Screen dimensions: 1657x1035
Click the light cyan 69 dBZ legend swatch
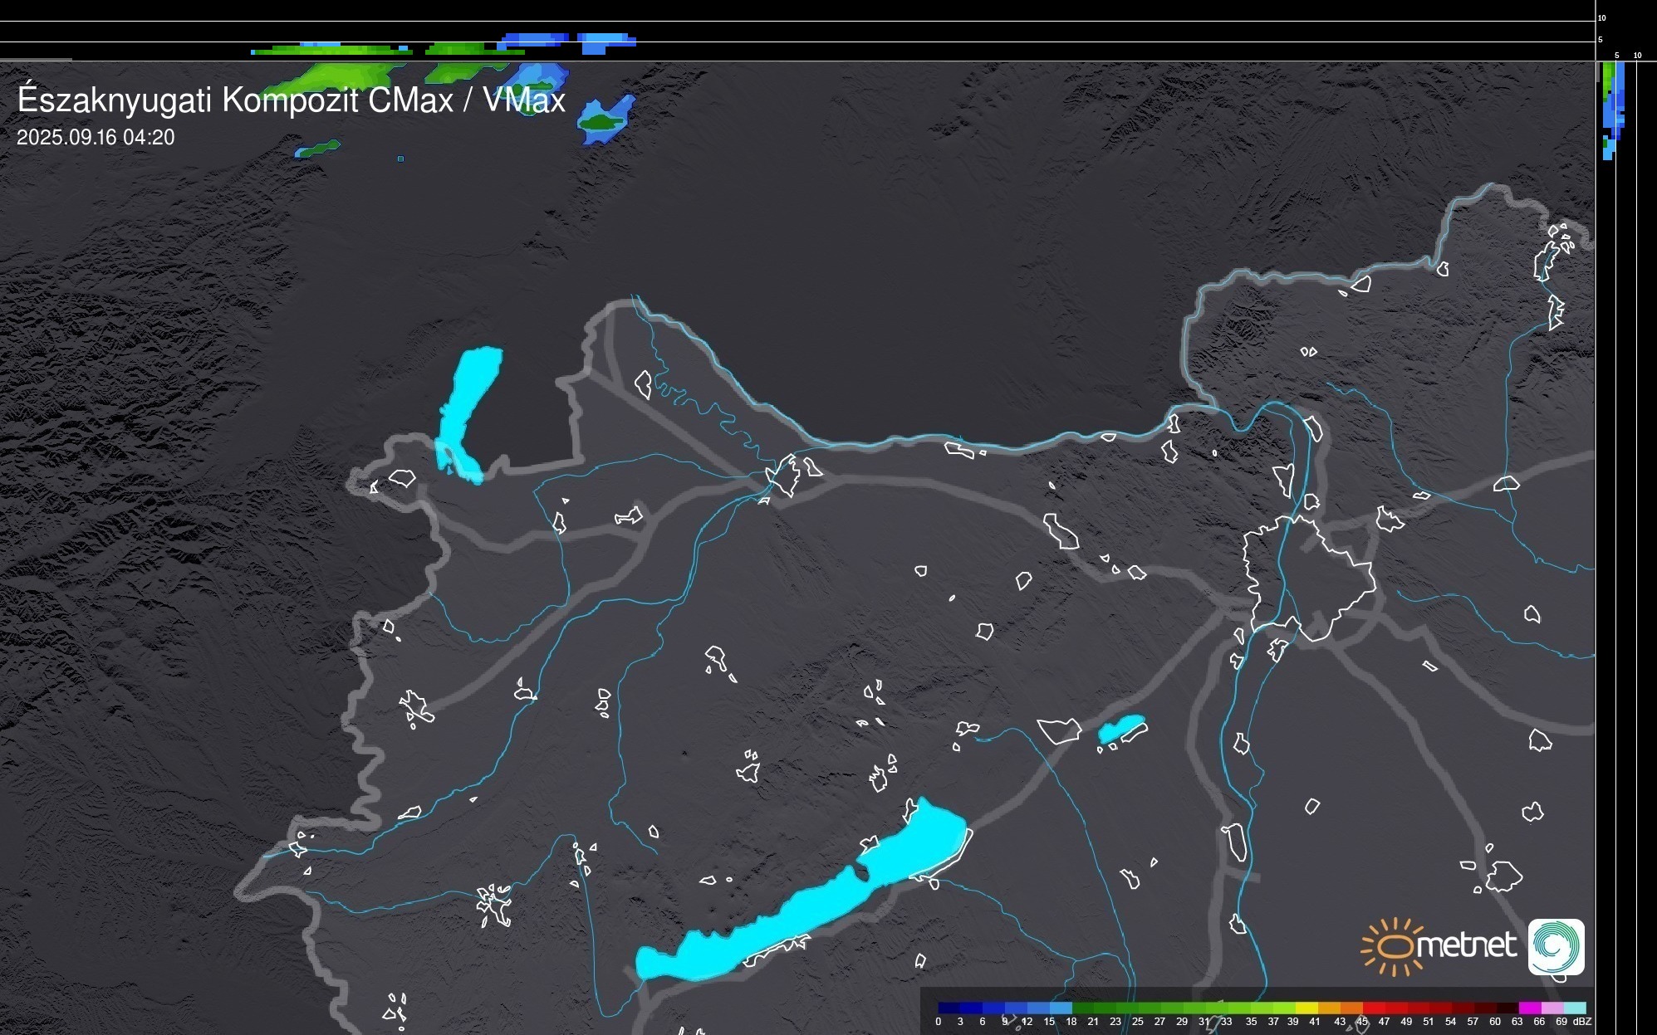[1574, 1008]
